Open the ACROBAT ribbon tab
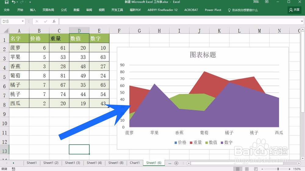This screenshot has width=305, height=171. point(191,10)
